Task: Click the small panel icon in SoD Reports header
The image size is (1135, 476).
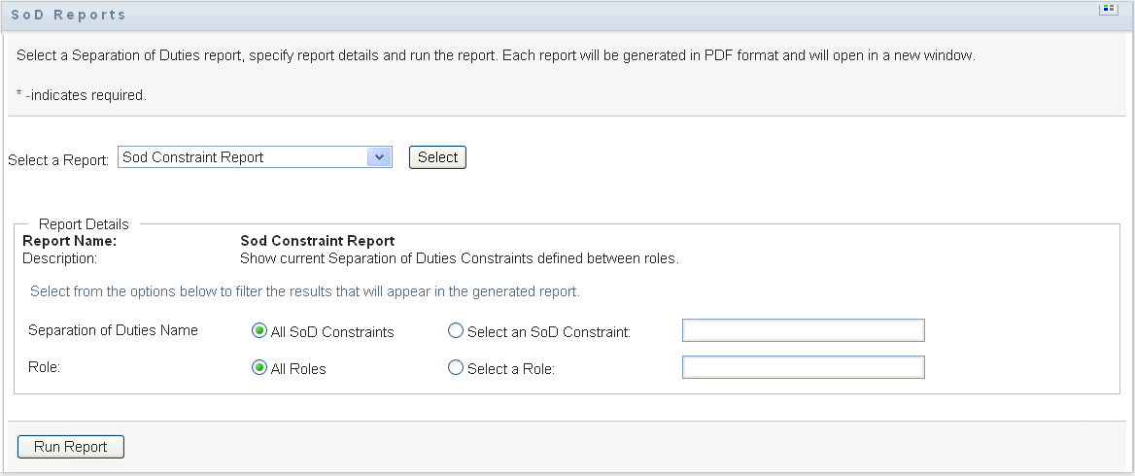Action: pyautogui.click(x=1107, y=10)
